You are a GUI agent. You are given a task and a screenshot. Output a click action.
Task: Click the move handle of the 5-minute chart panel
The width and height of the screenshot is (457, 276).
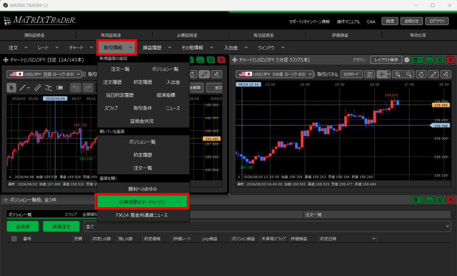pos(234,60)
